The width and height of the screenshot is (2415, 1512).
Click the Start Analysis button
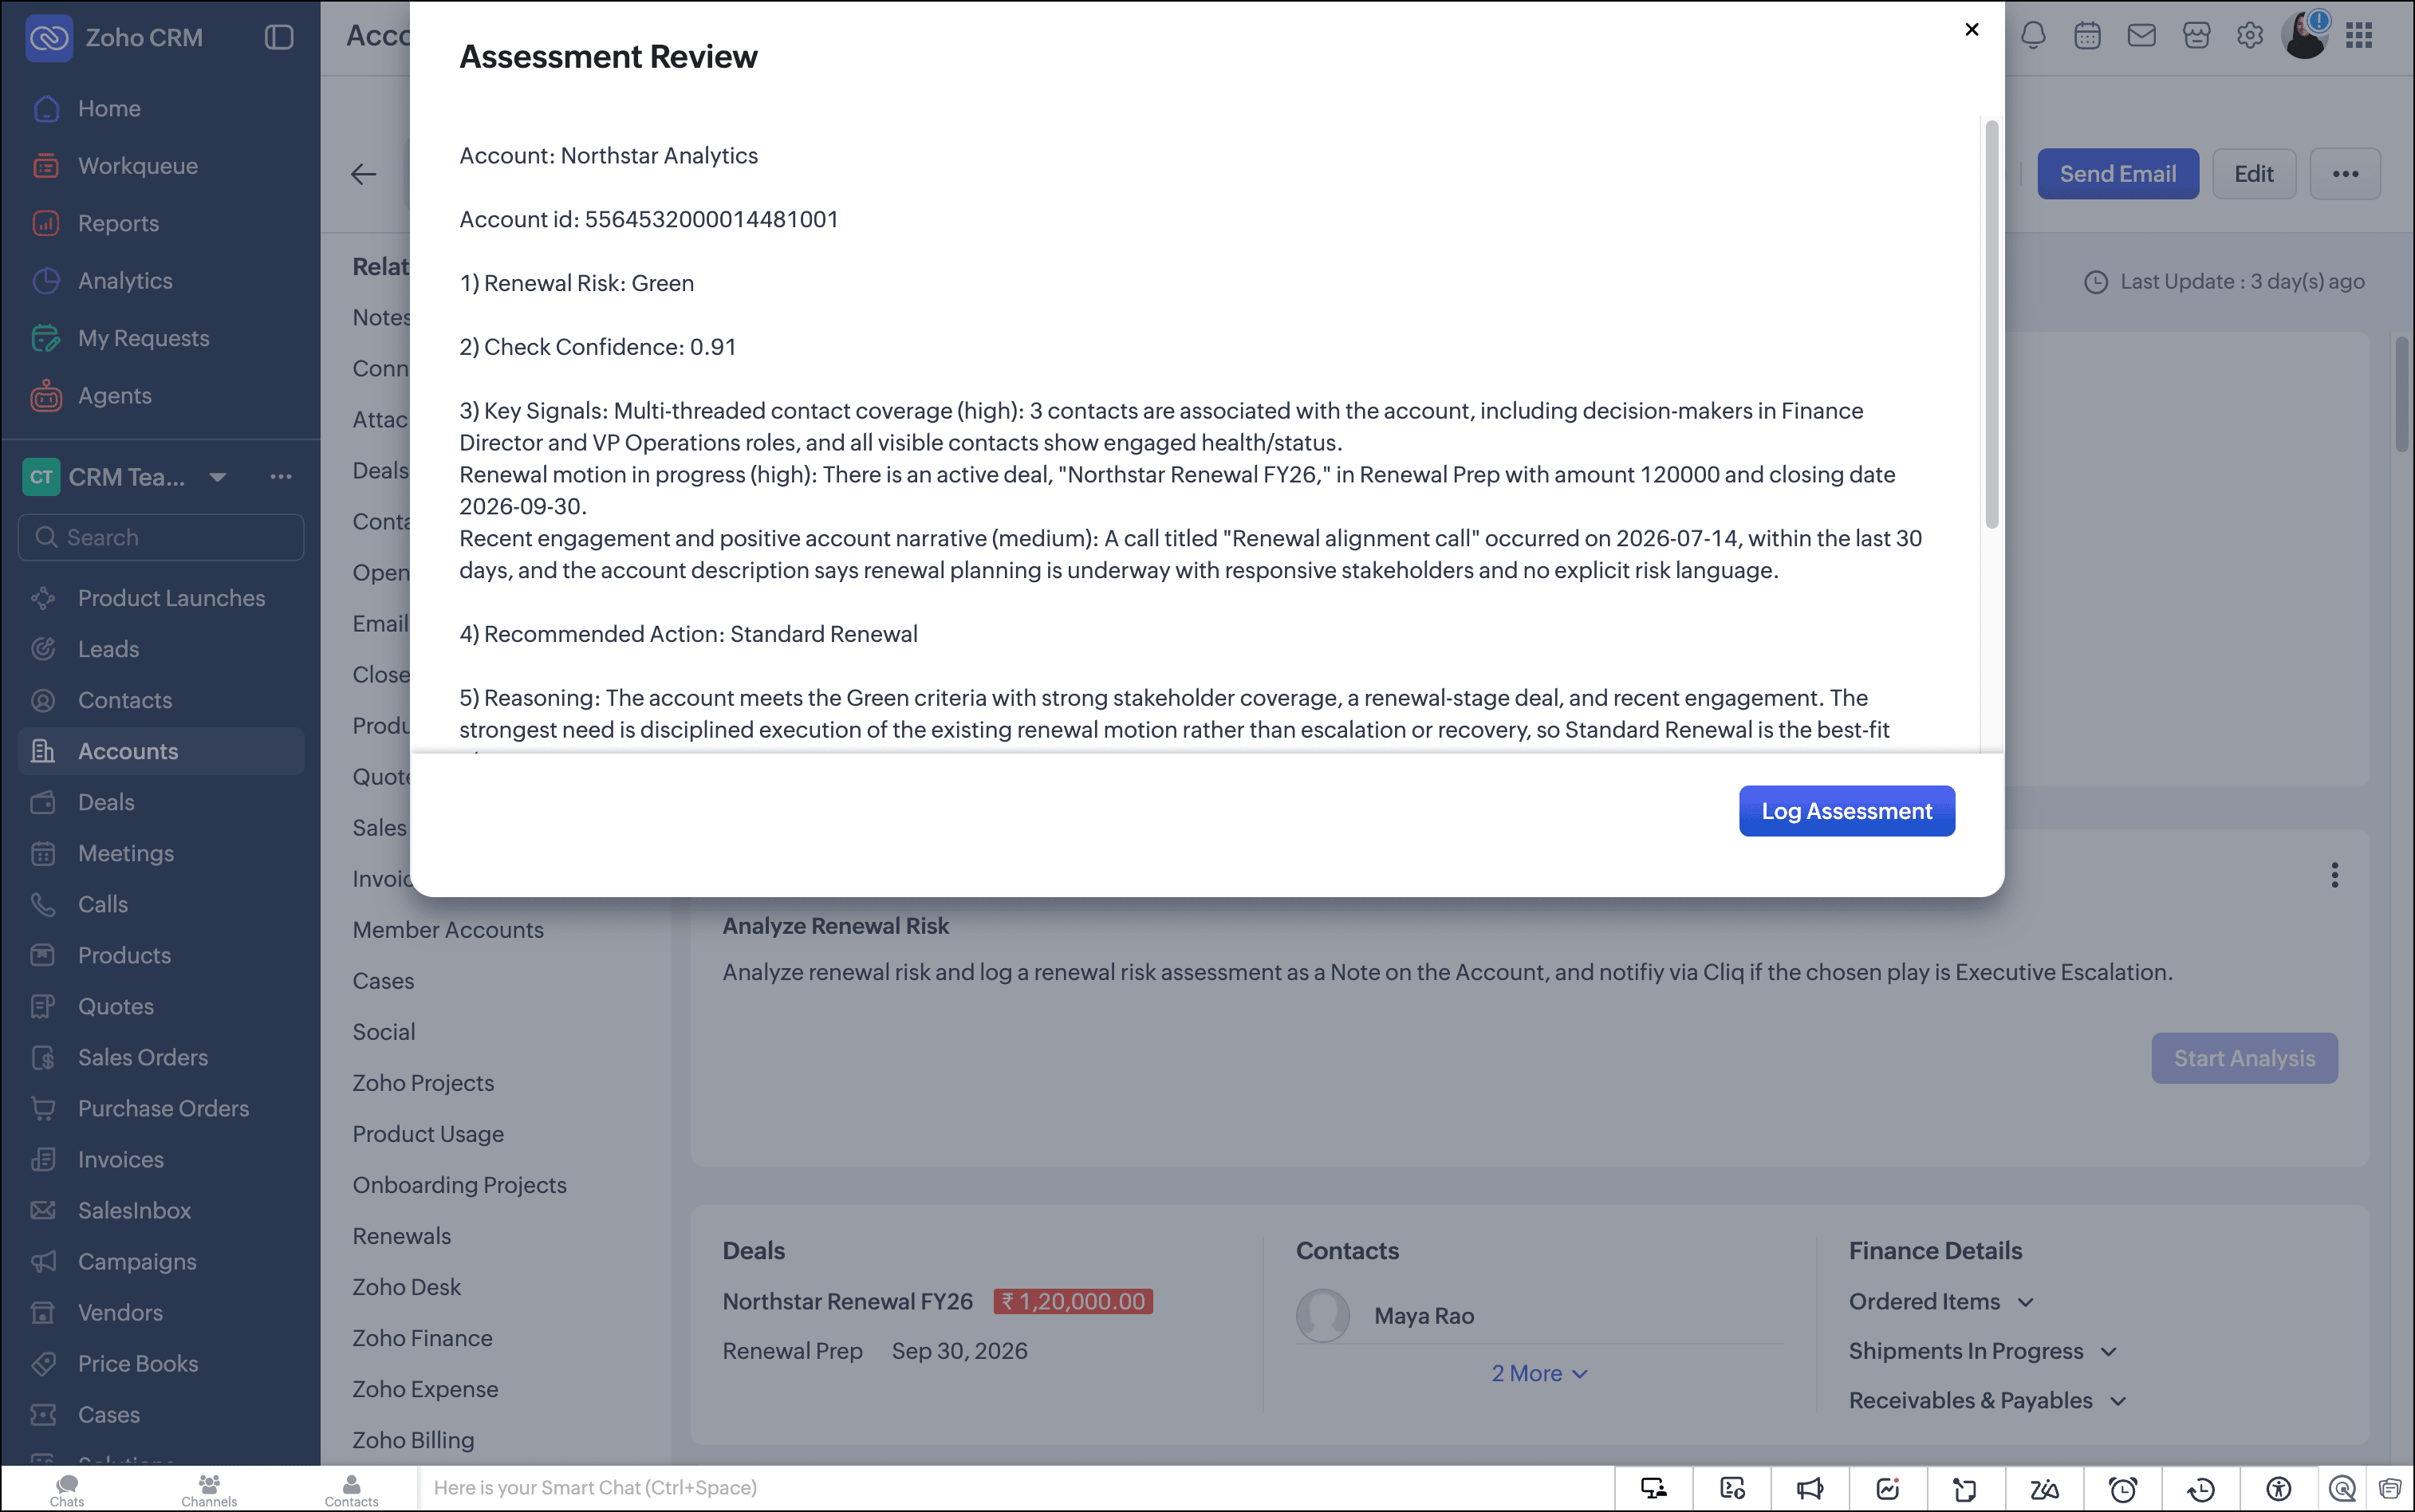[2244, 1058]
